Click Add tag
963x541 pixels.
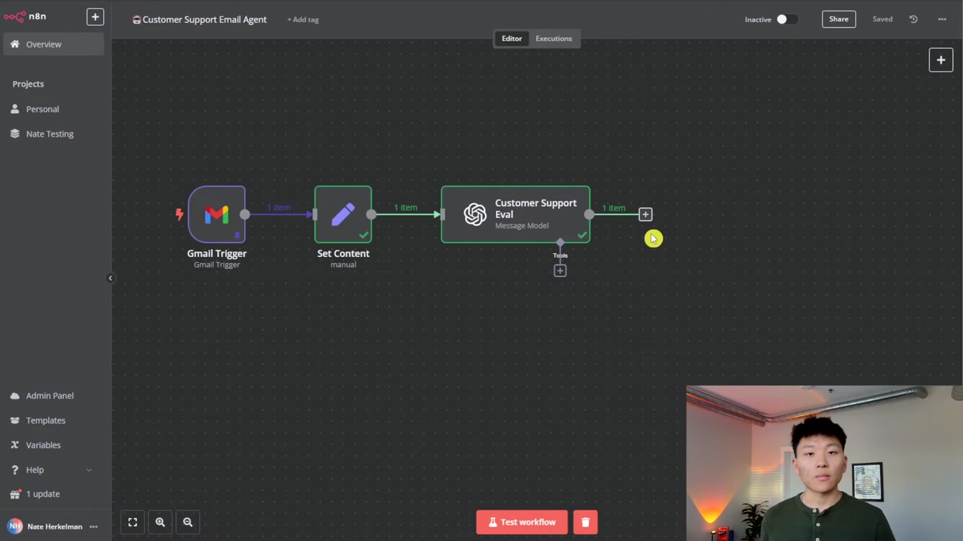pos(303,19)
